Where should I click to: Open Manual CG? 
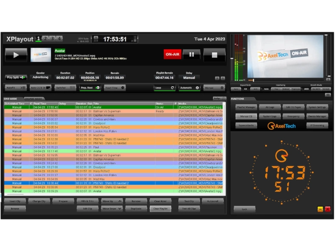click(x=246, y=116)
